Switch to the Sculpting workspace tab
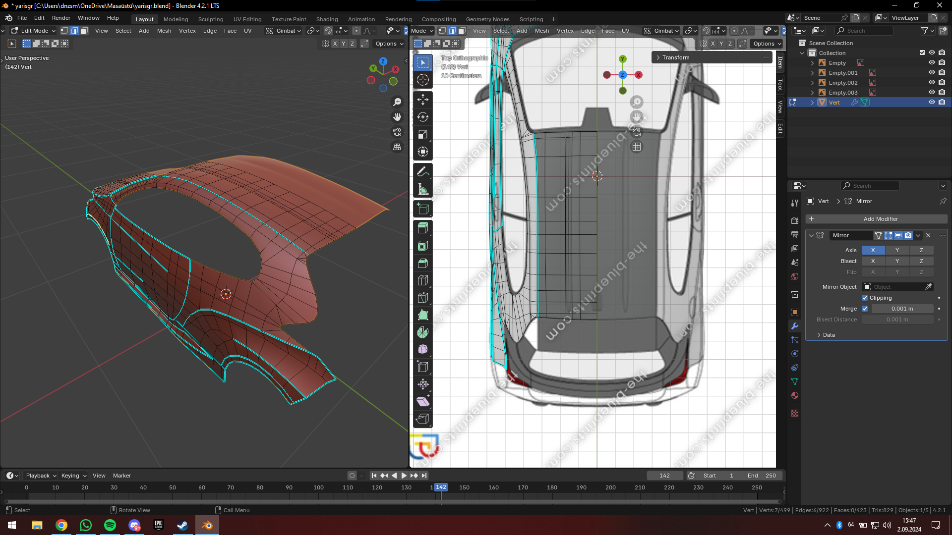Screen dimensions: 952x535 211,19
